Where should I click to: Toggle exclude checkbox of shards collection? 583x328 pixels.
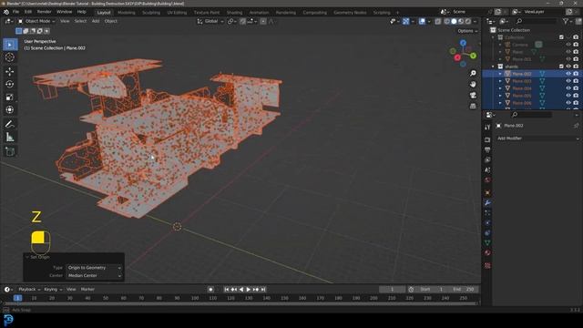pyautogui.click(x=561, y=67)
